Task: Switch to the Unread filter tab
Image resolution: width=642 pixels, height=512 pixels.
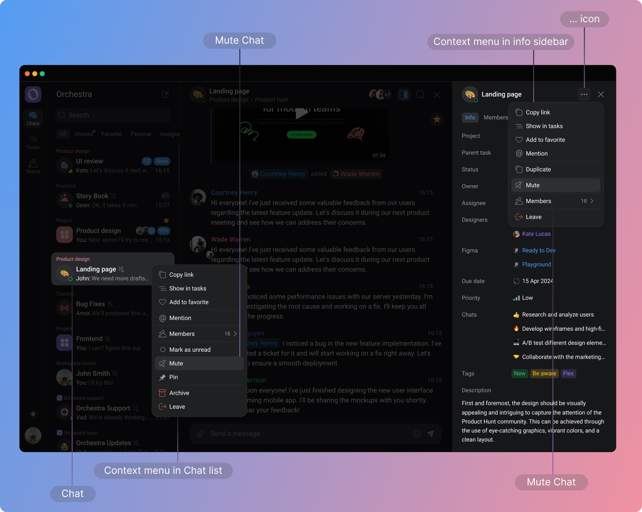Action: point(84,134)
